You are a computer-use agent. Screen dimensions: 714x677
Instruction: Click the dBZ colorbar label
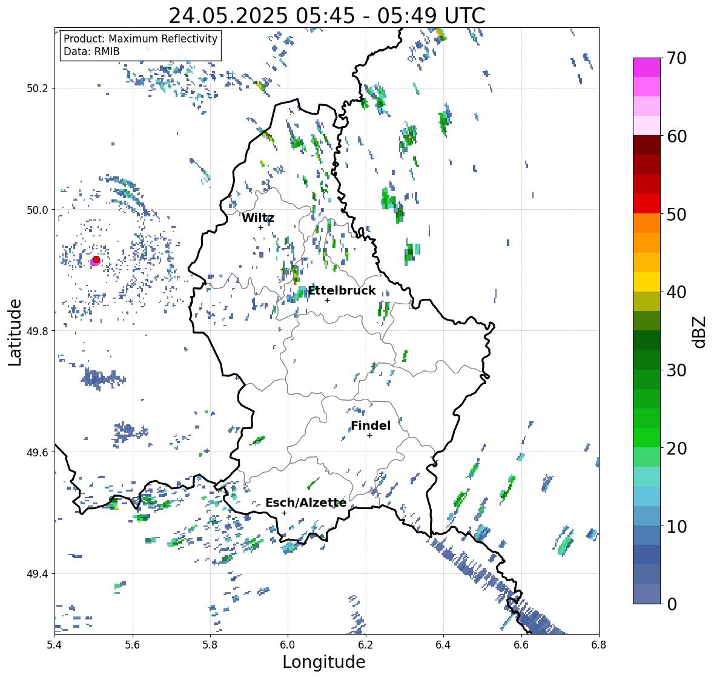700,332
